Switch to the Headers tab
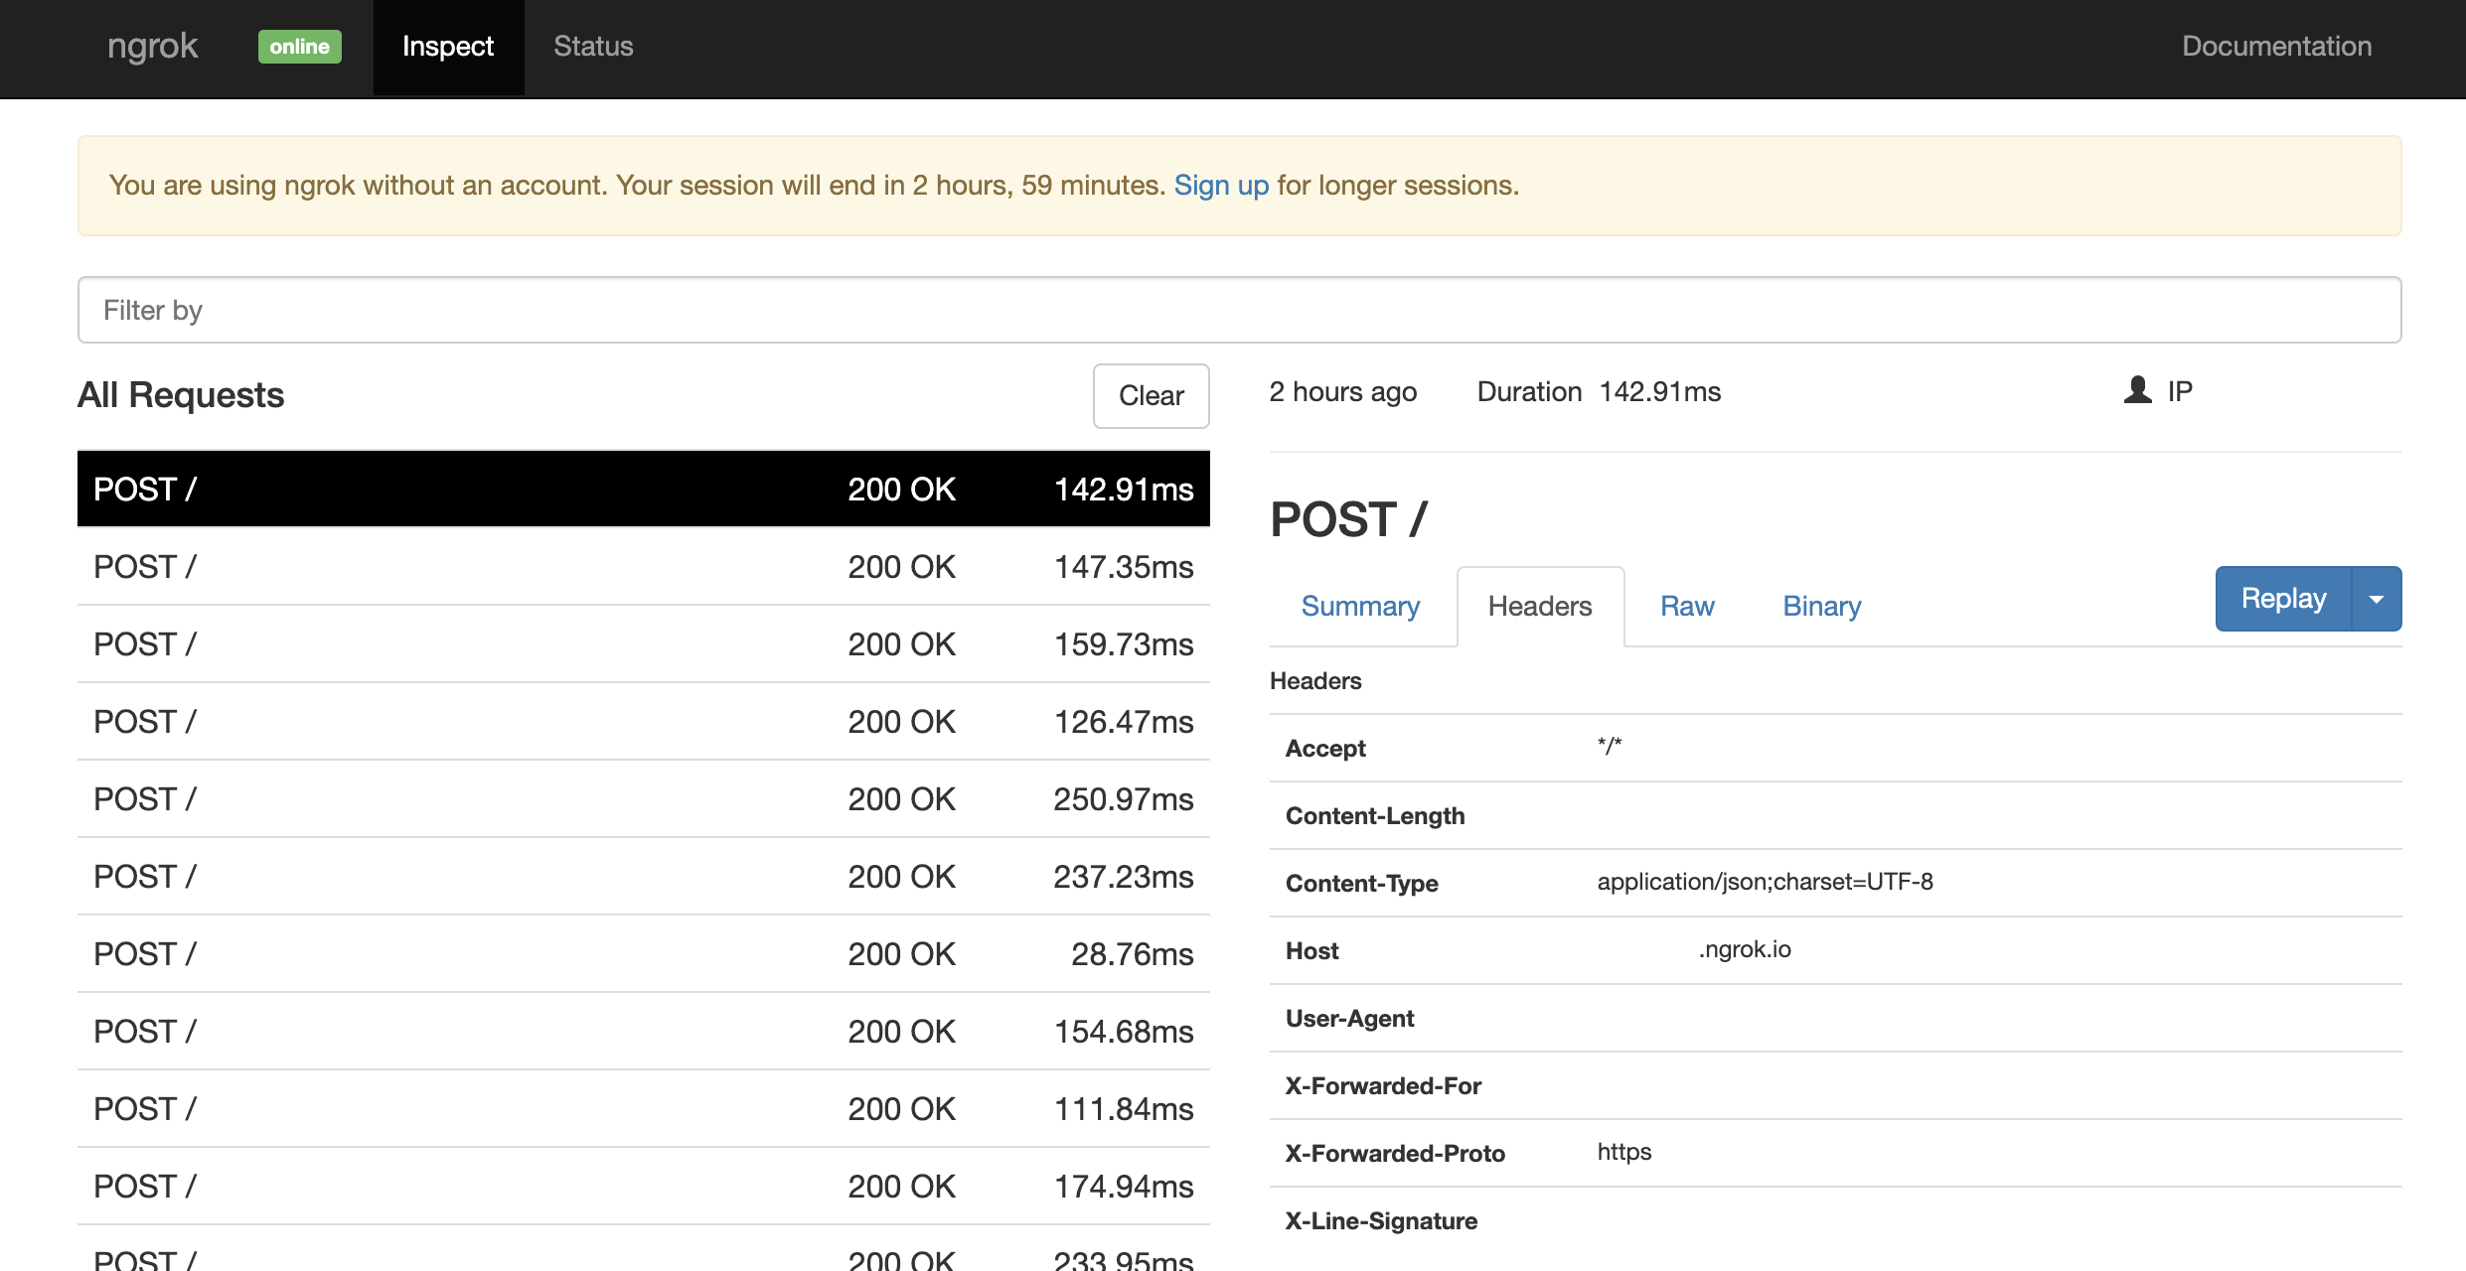This screenshot has width=2466, height=1271. click(x=1539, y=606)
